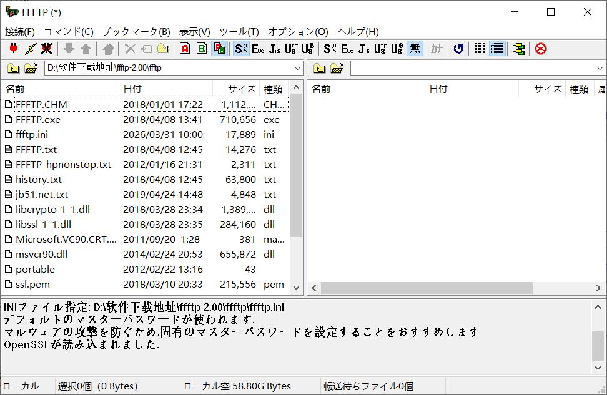Sort local list by 日付 column header
This screenshot has width=607, height=395.
(166, 89)
